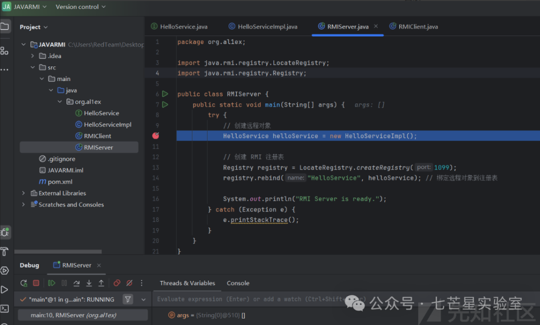Select Threads & Variables tab

187,283
